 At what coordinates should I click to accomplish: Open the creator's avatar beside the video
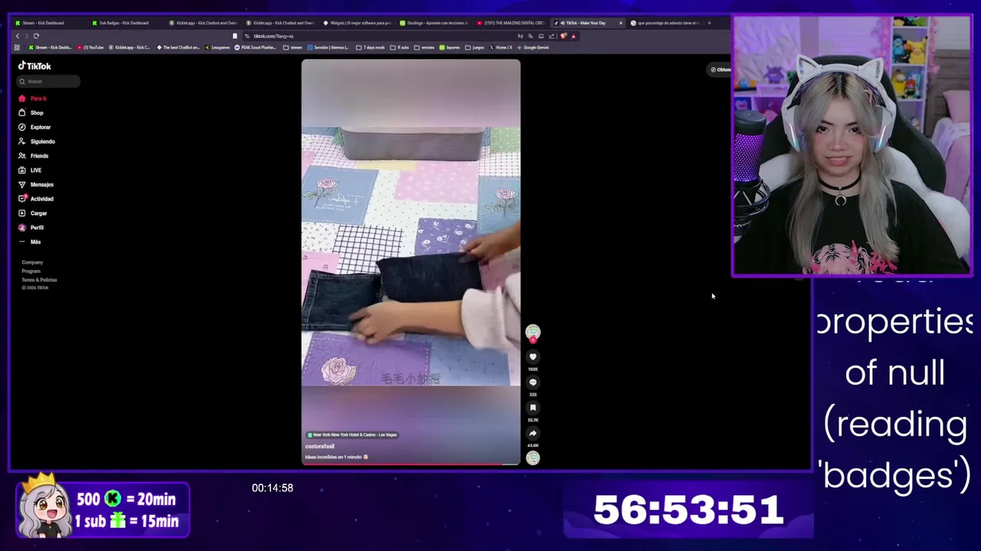[x=533, y=331]
